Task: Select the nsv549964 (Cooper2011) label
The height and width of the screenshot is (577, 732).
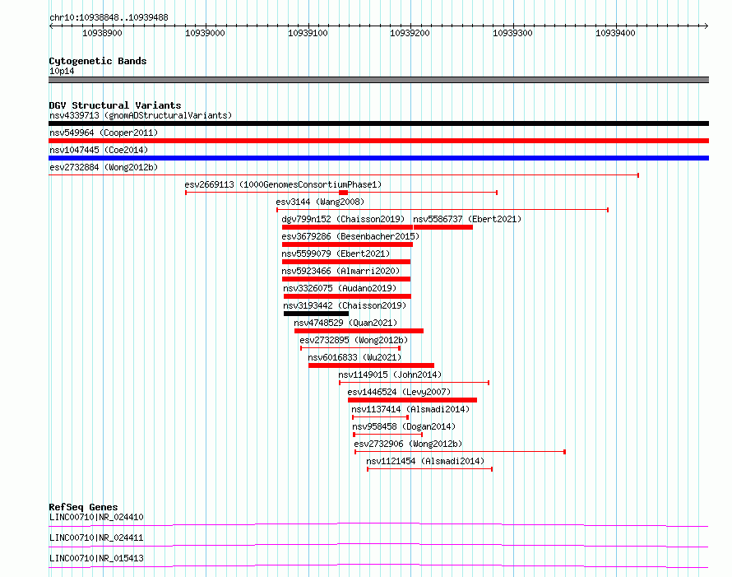Action: [104, 133]
